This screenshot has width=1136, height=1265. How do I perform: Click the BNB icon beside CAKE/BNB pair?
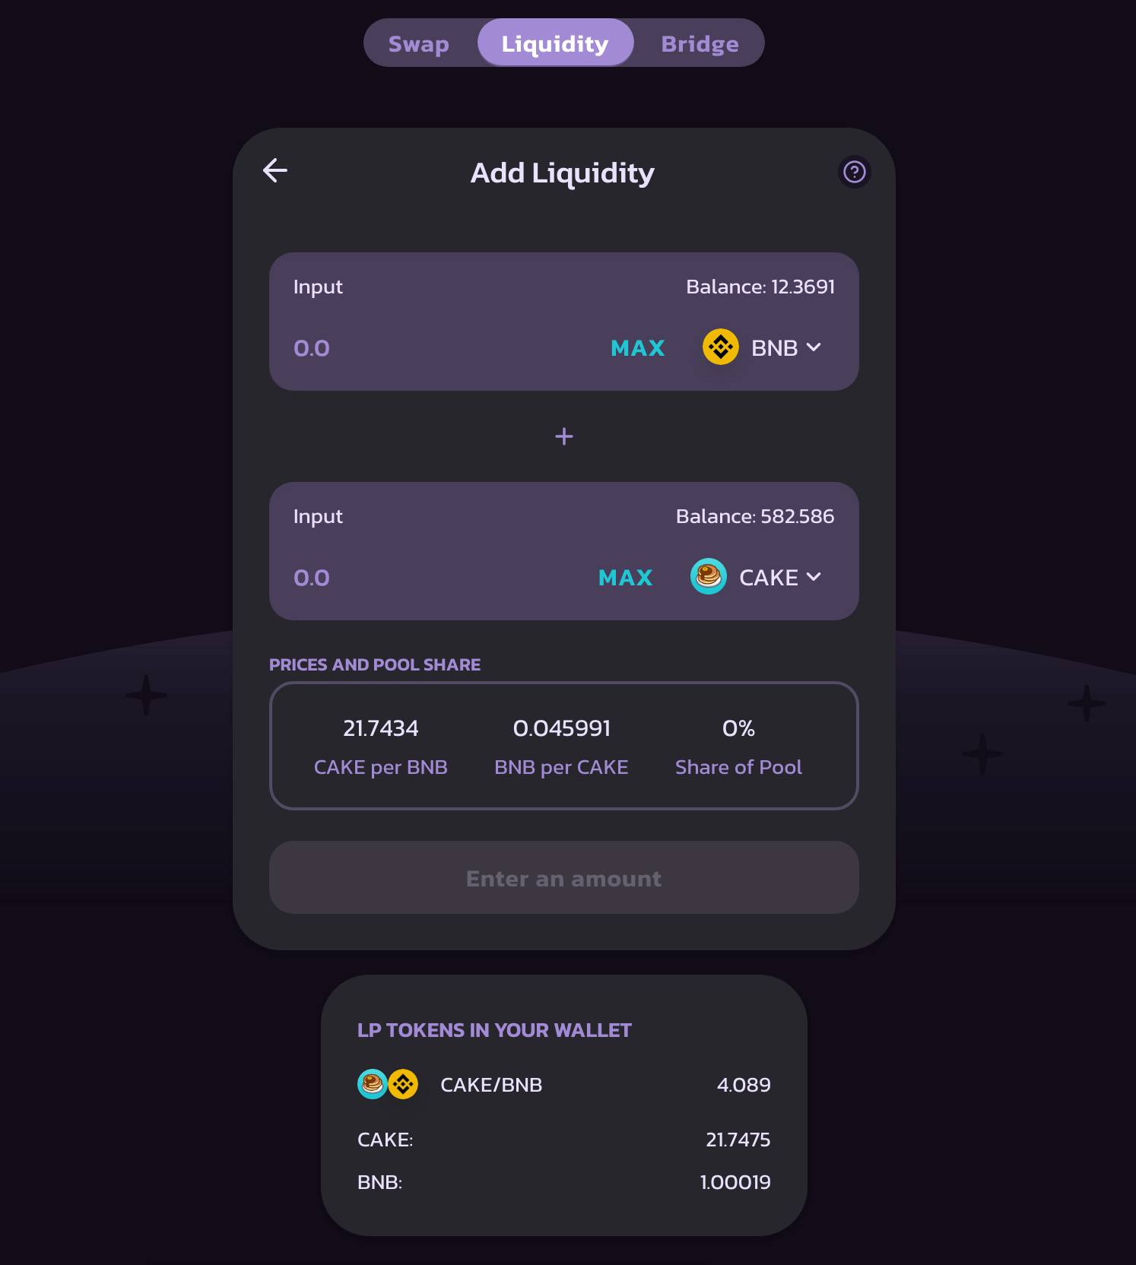402,1085
